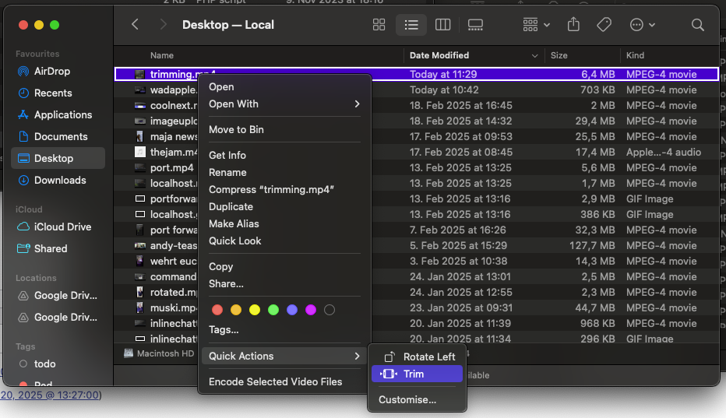This screenshot has width=726, height=418.
Task: Click the wadapple file icon
Action: 140,90
